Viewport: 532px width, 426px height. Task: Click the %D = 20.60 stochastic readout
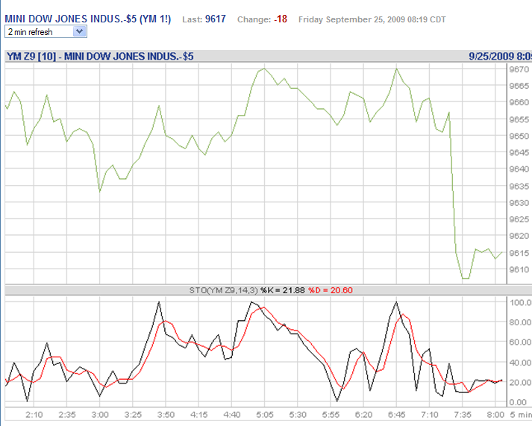click(331, 290)
